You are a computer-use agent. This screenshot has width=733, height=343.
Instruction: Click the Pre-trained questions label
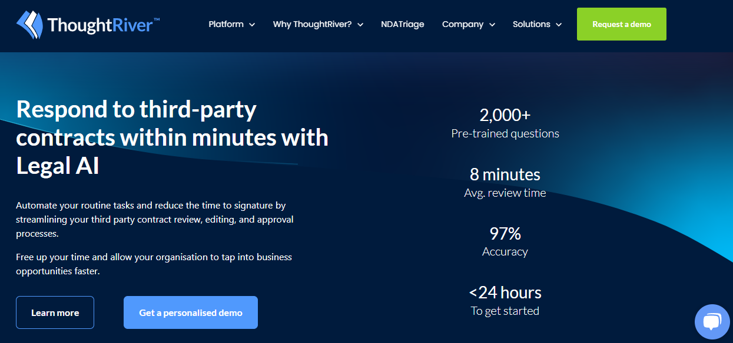505,134
